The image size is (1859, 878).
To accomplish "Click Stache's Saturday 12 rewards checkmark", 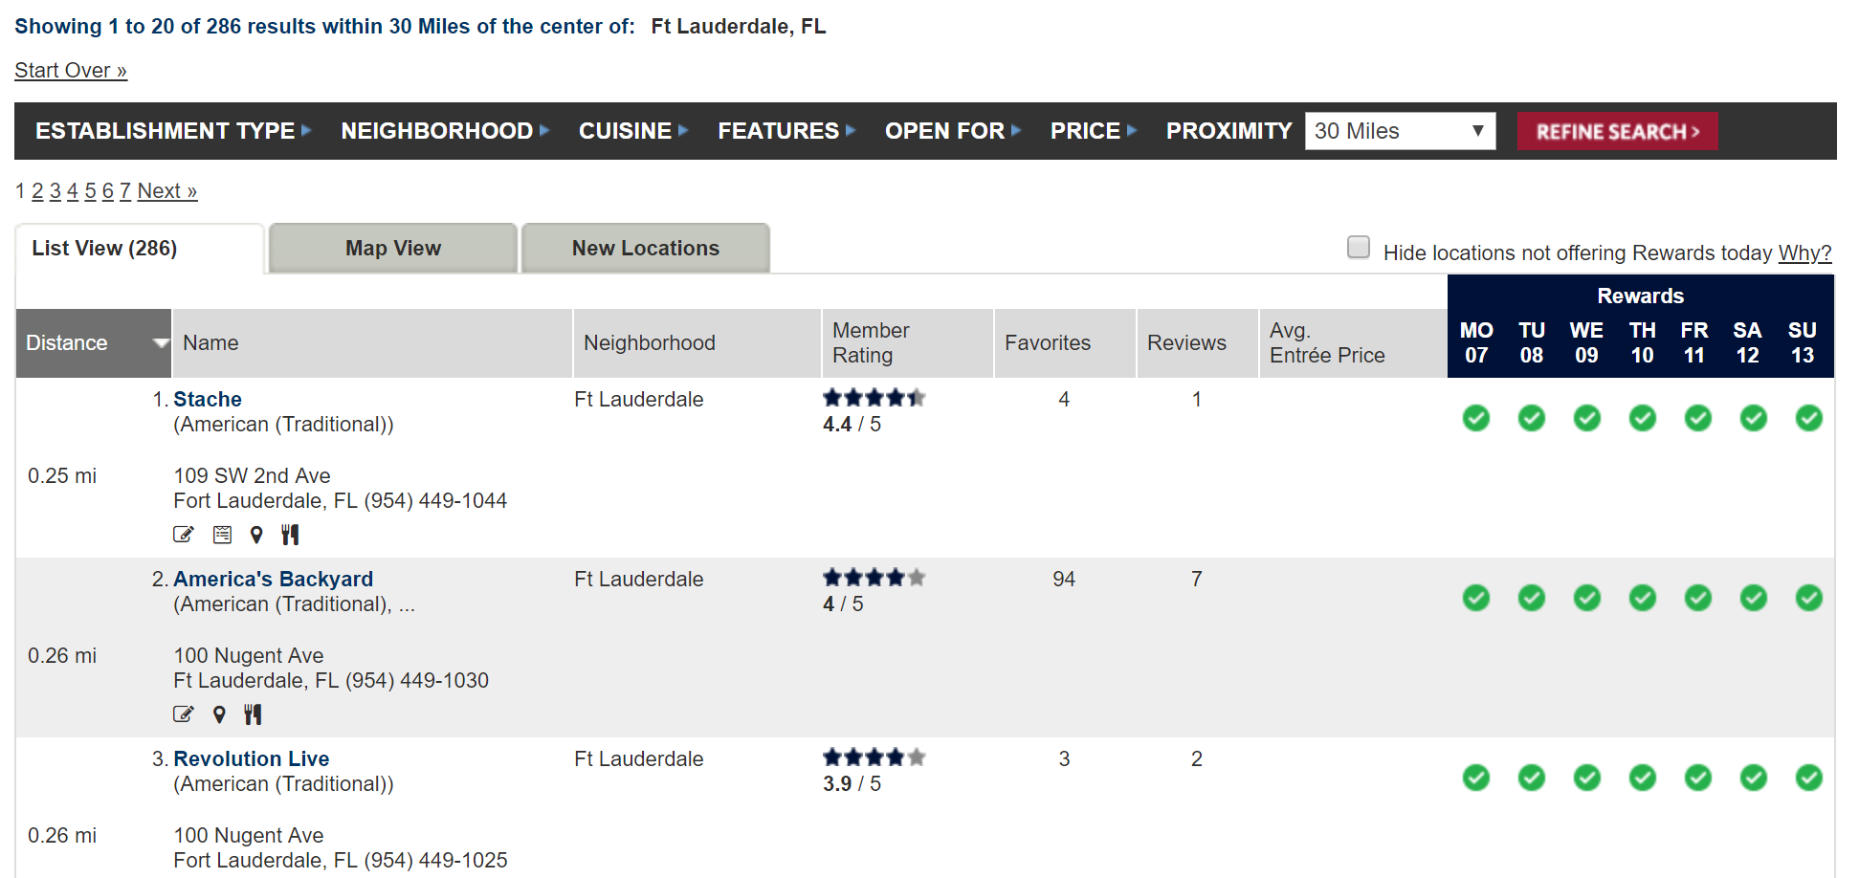I will coord(1754,418).
